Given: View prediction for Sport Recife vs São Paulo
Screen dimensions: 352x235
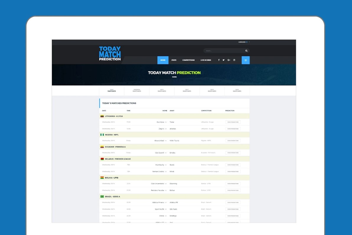Looking at the screenshot, I should 233,209.
